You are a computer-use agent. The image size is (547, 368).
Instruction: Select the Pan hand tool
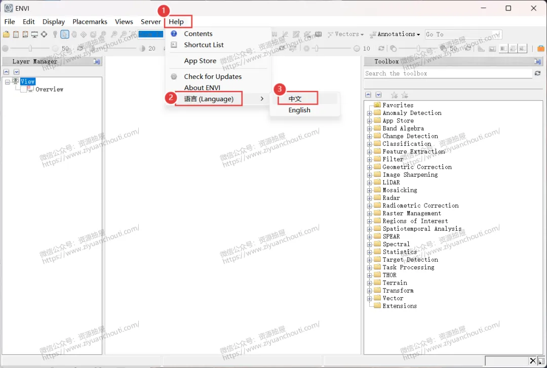click(x=74, y=34)
